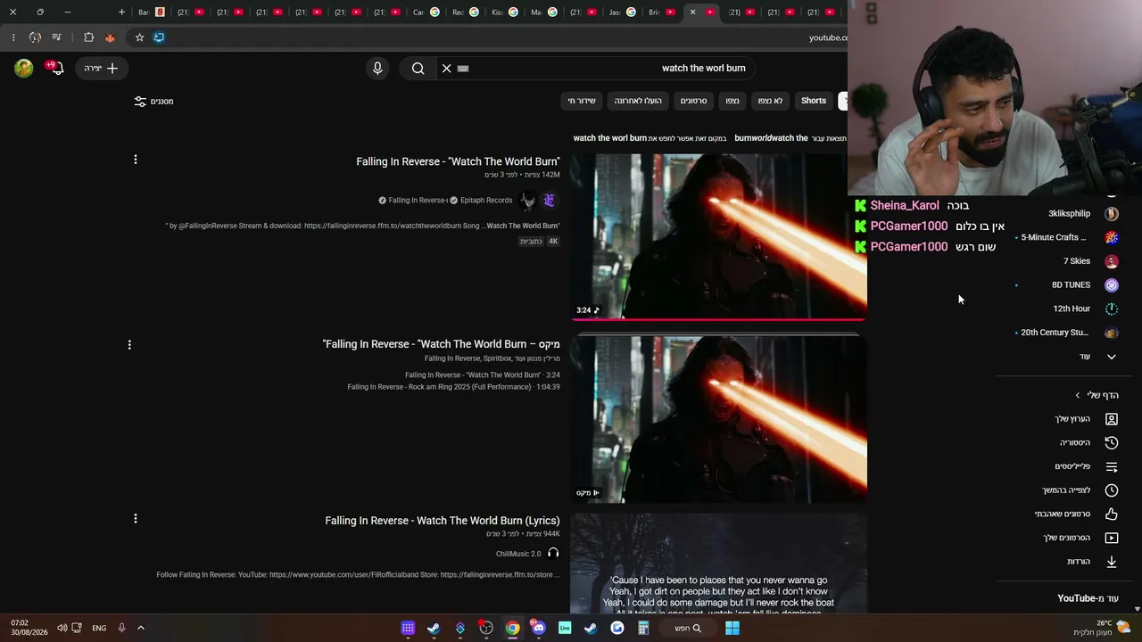Image resolution: width=1142 pixels, height=642 pixels.
Task: Click the ChillMusic 2.0 channel avatar
Action: pos(553,554)
